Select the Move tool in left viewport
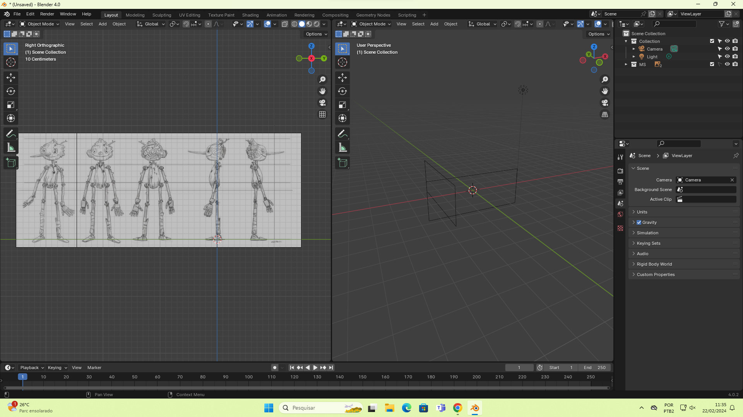Image resolution: width=743 pixels, height=417 pixels. pos(10,78)
